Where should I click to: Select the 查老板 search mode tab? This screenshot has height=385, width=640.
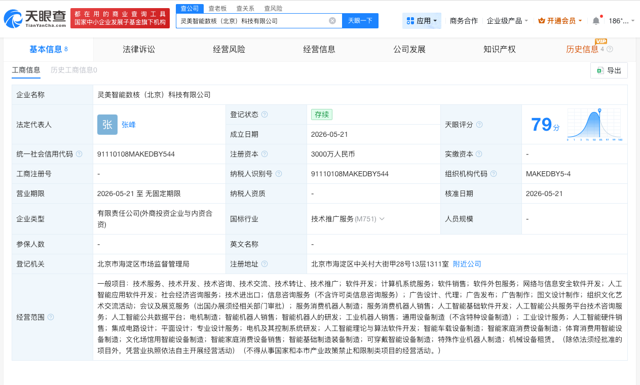click(x=217, y=8)
